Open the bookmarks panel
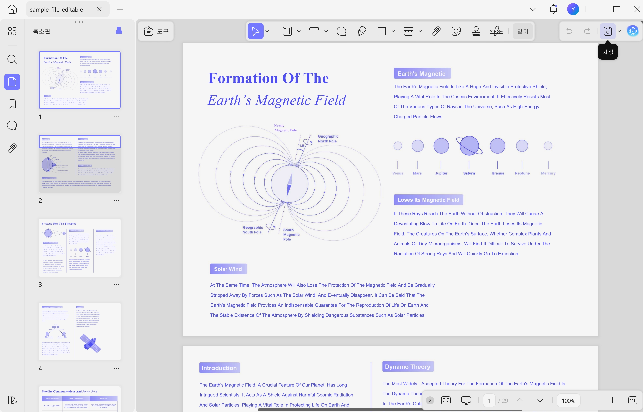643x412 pixels. click(x=12, y=104)
